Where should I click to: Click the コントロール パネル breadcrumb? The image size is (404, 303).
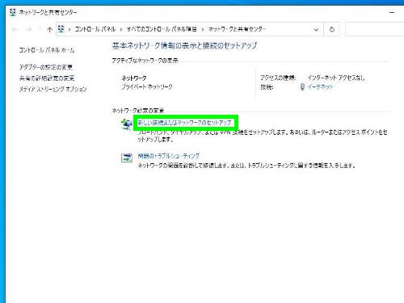click(x=95, y=29)
